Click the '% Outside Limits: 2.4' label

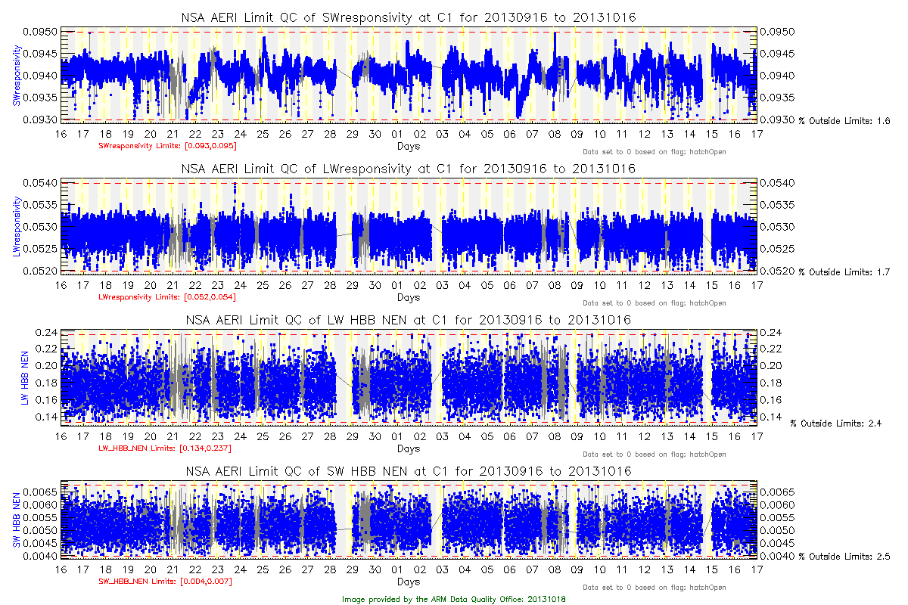point(835,423)
